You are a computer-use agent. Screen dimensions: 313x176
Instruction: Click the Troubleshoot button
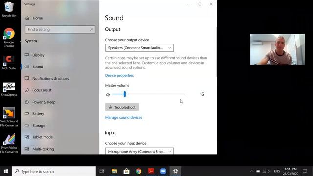(122, 107)
